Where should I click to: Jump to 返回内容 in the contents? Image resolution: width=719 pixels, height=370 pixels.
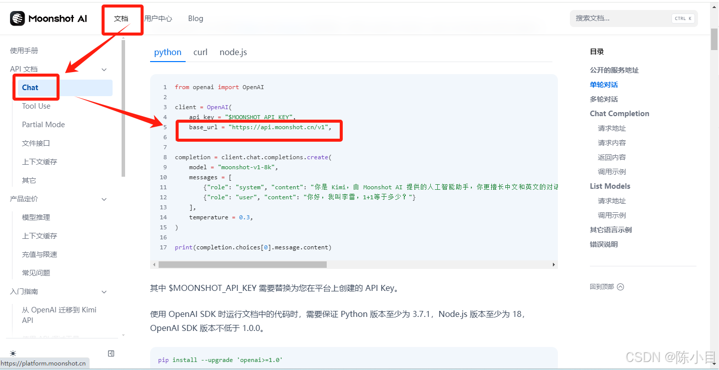(x=612, y=157)
